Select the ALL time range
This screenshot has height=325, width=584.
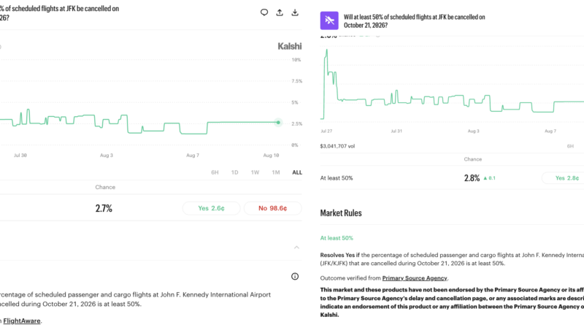coord(297,172)
